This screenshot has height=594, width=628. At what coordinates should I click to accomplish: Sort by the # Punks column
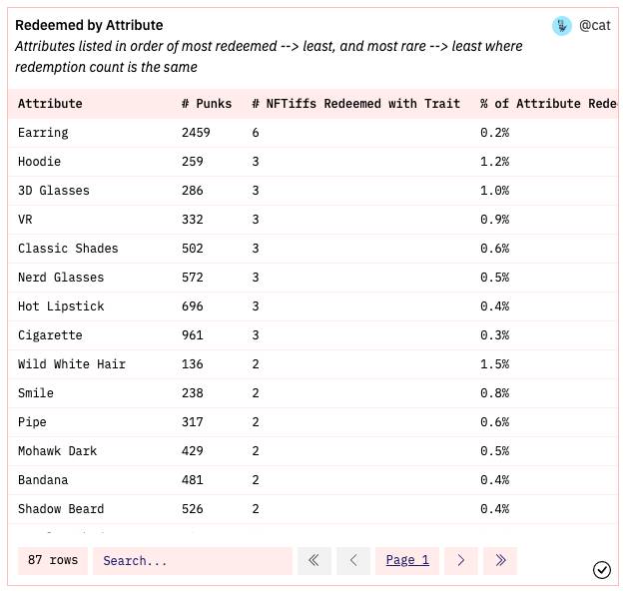pos(207,103)
